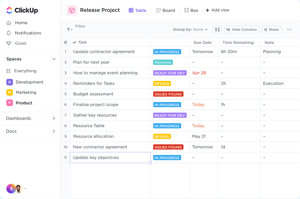This screenshot has height=199, width=300.
Task: Click Hide Columns button
Action: tap(241, 29)
